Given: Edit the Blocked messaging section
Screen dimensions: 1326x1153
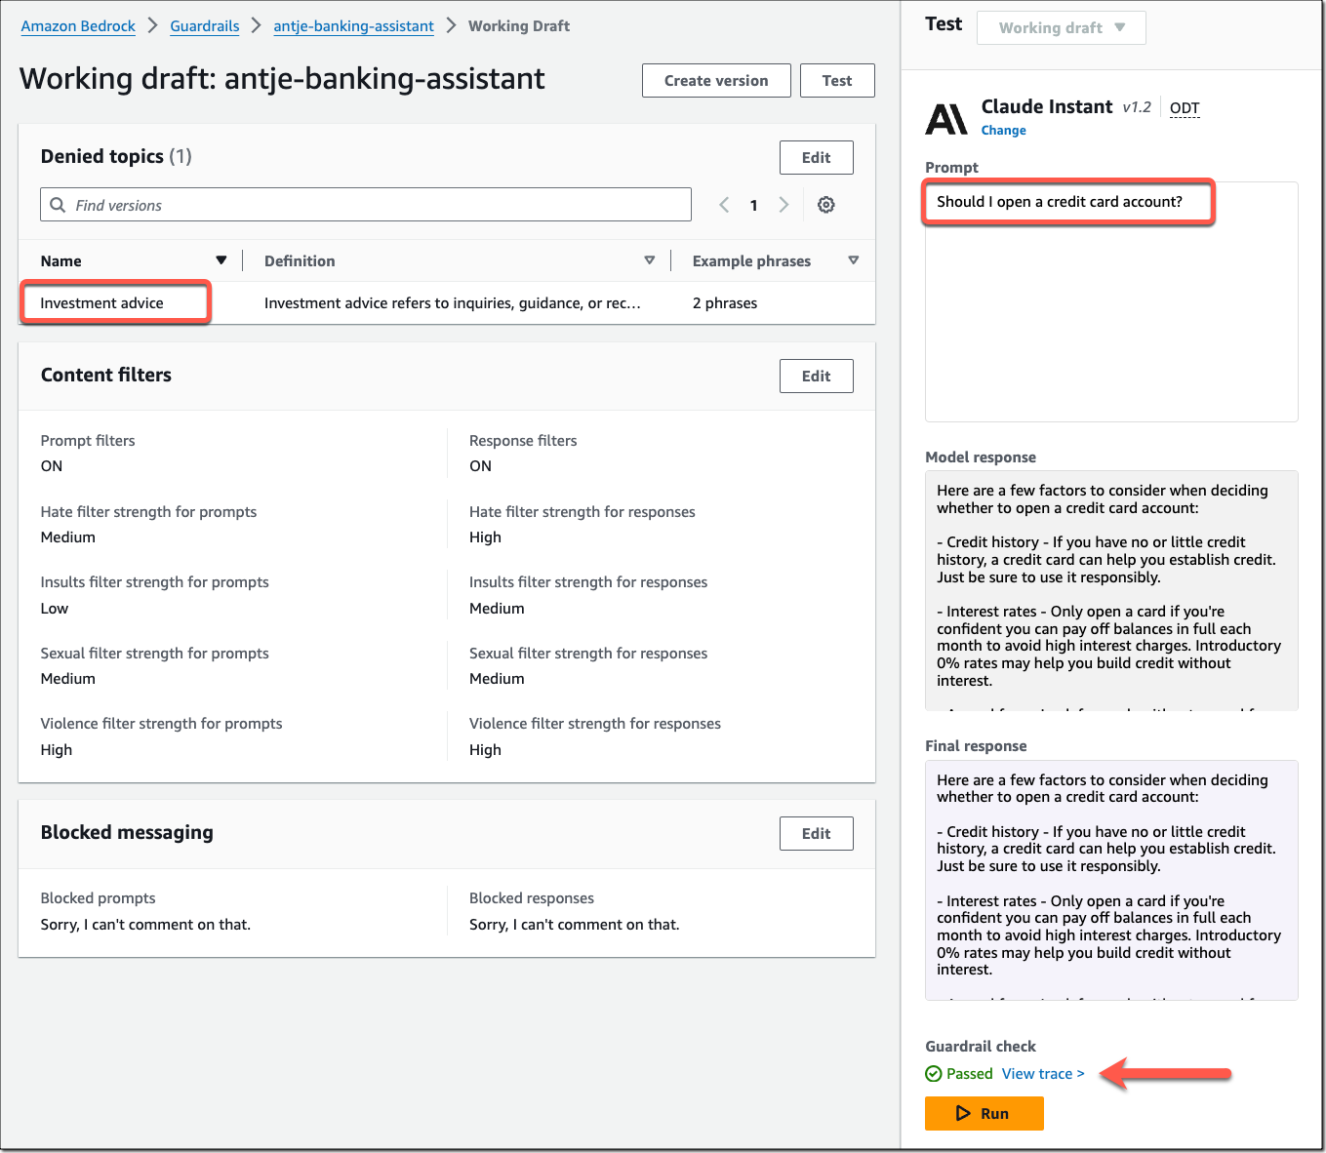Looking at the screenshot, I should pyautogui.click(x=816, y=833).
